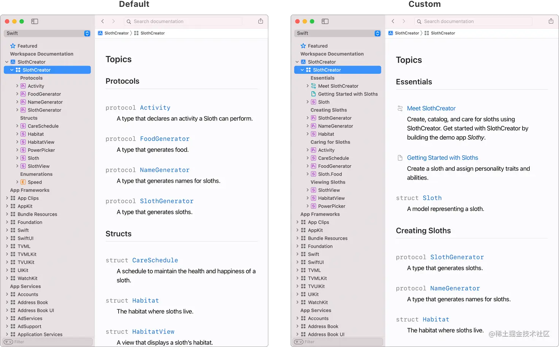559x347 pixels.
Task: Expand PowerPicker in the Custom sidebar
Action: pos(308,206)
